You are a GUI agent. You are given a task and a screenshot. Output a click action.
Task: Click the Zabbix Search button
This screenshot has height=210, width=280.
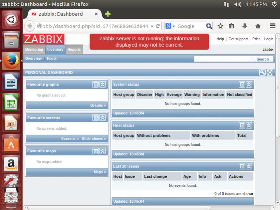coord(262,59)
